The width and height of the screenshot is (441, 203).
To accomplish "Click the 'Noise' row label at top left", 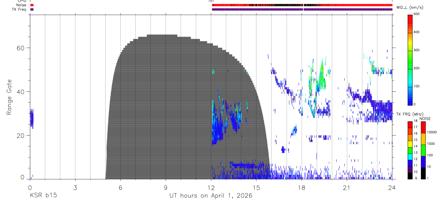I will point(21,5).
